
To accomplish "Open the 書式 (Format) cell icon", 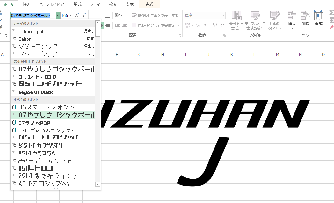I will coord(318,19).
